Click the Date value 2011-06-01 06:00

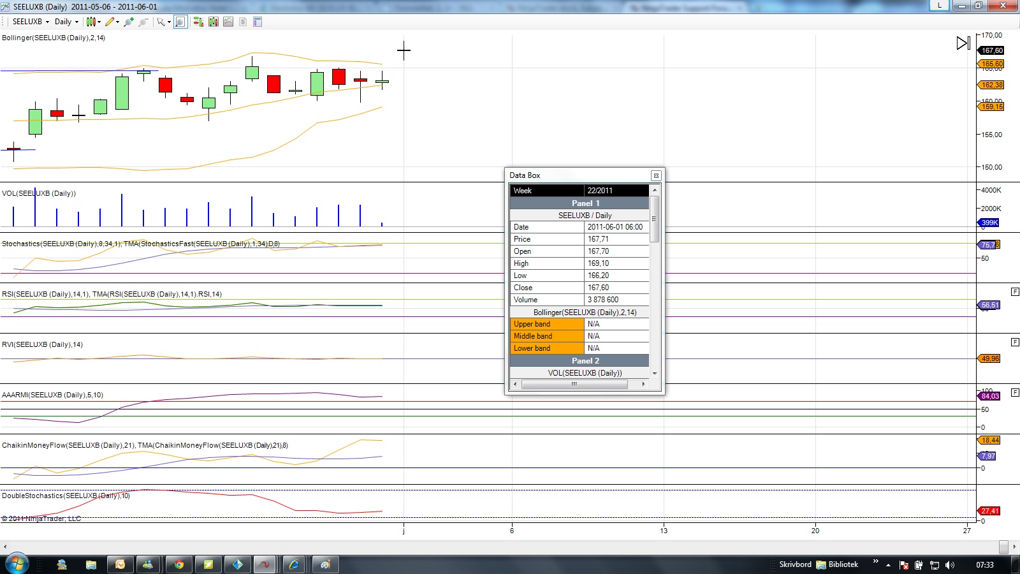[615, 227]
